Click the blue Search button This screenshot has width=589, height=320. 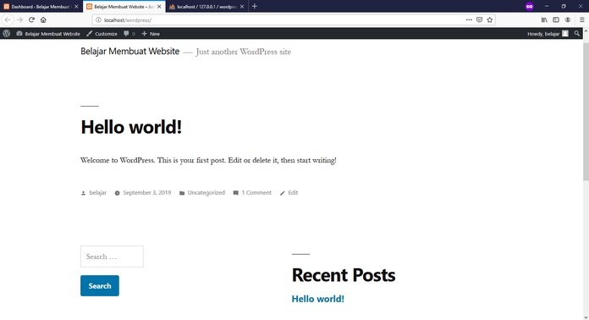(100, 285)
